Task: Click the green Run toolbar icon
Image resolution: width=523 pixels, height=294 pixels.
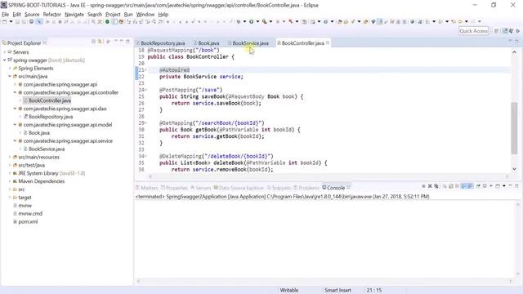Action: pos(251,22)
